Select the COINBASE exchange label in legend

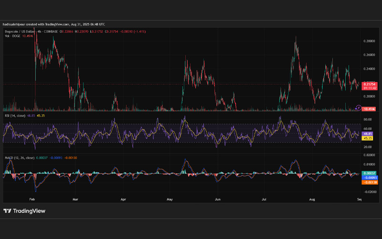(x=51, y=32)
